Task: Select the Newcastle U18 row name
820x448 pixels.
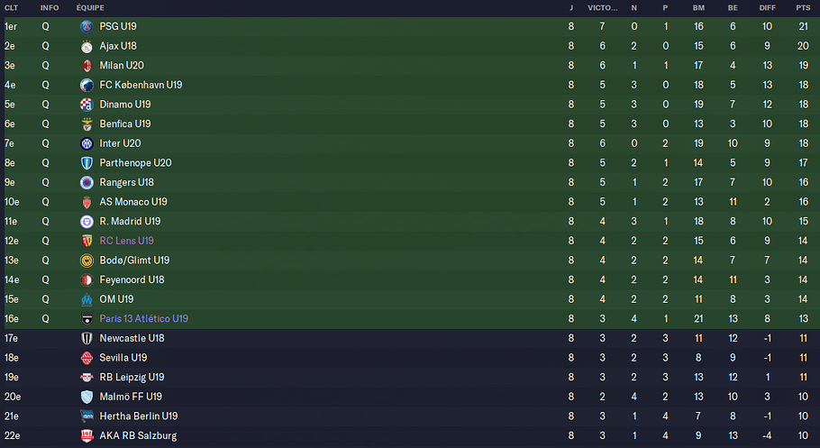Action: [x=132, y=338]
